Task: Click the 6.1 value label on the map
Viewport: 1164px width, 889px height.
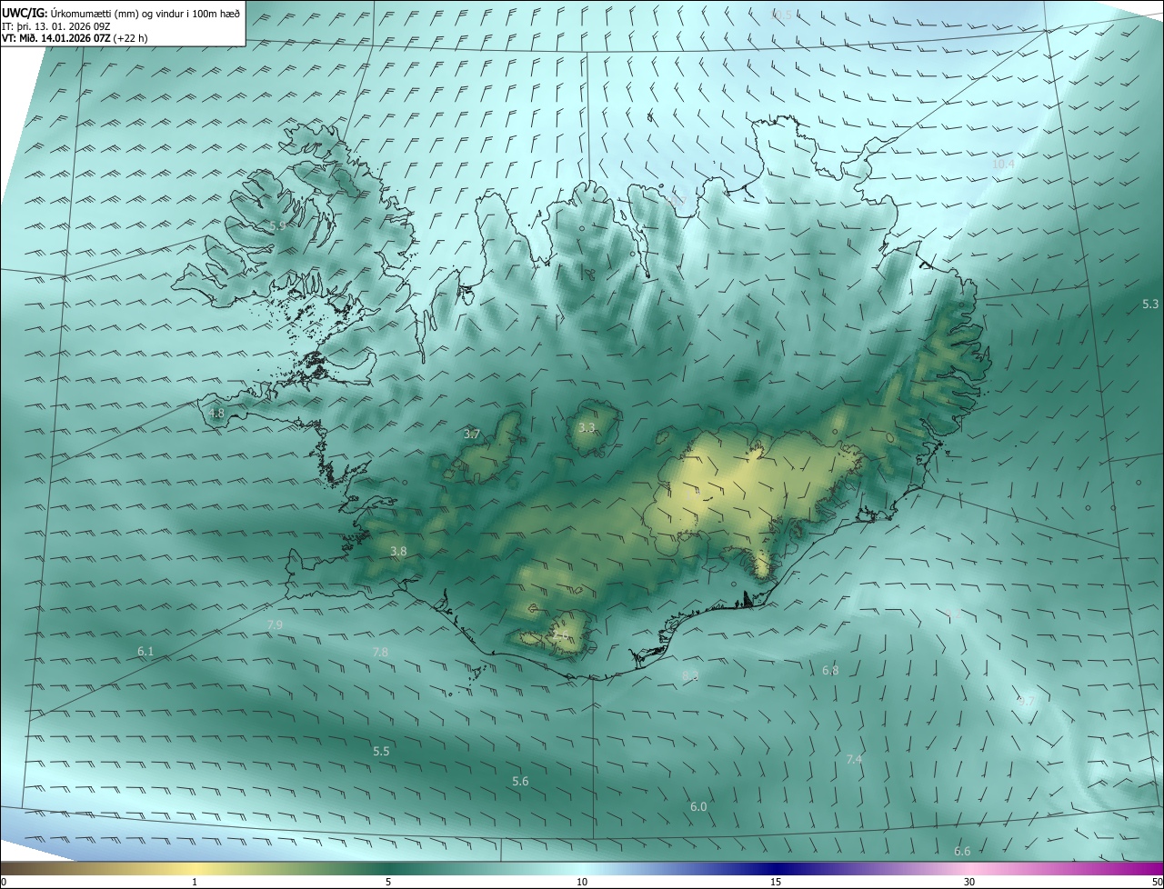Action: coord(145,651)
